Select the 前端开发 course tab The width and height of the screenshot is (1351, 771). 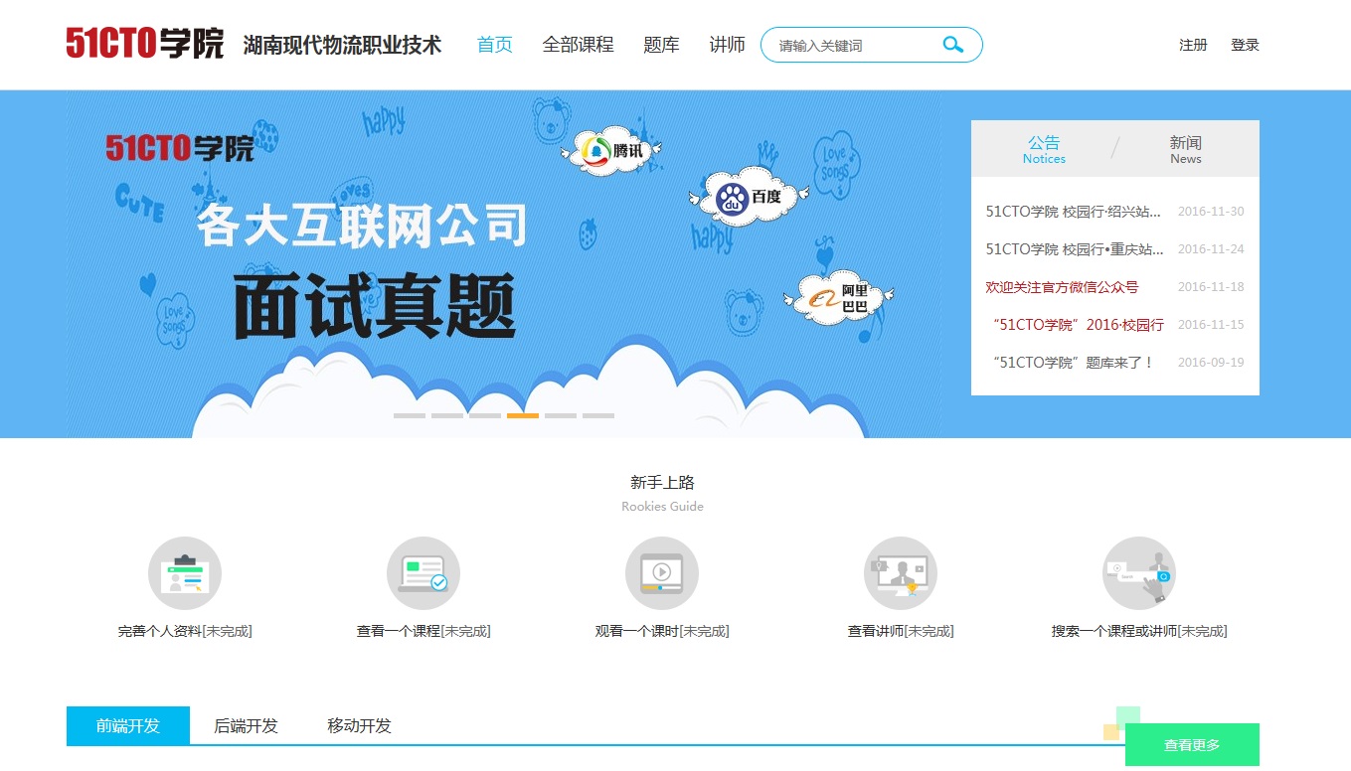[x=128, y=725]
